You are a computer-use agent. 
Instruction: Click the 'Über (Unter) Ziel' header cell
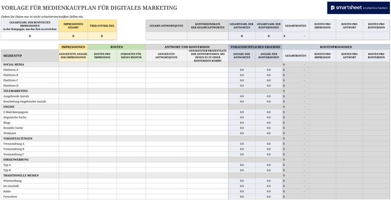click(102, 26)
